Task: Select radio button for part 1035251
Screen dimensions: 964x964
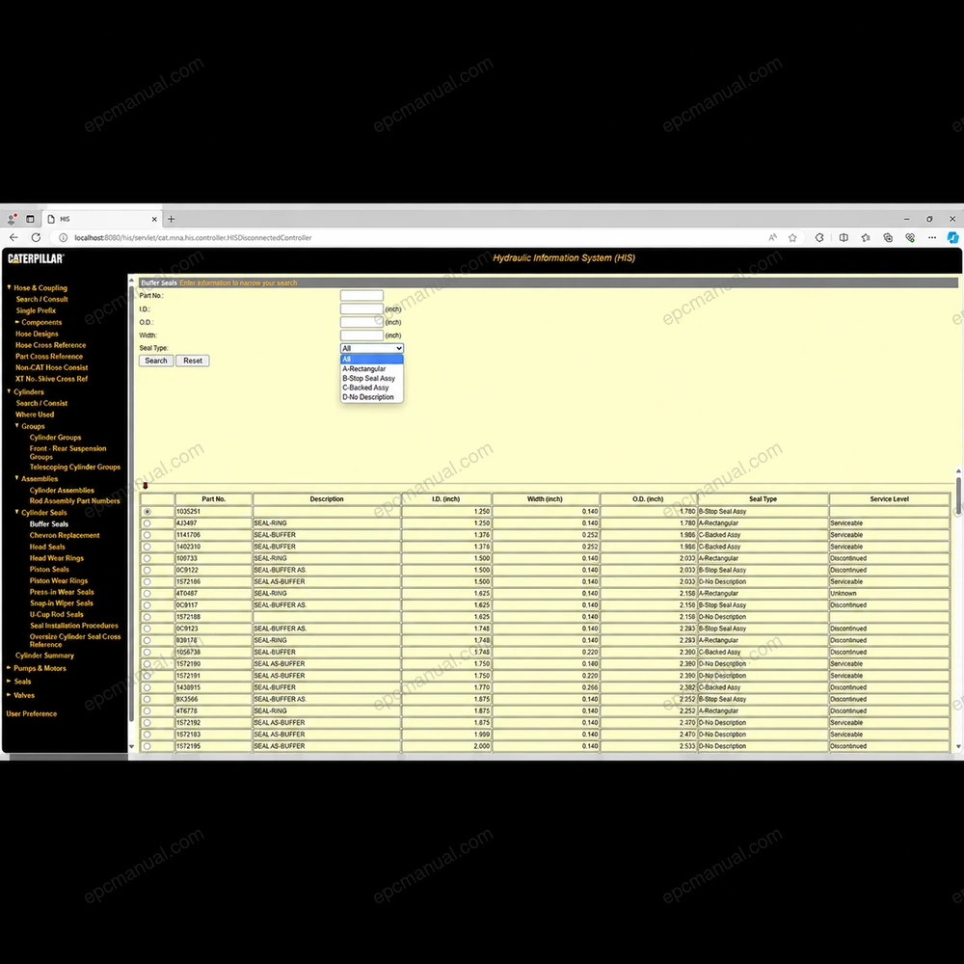Action: 147,512
